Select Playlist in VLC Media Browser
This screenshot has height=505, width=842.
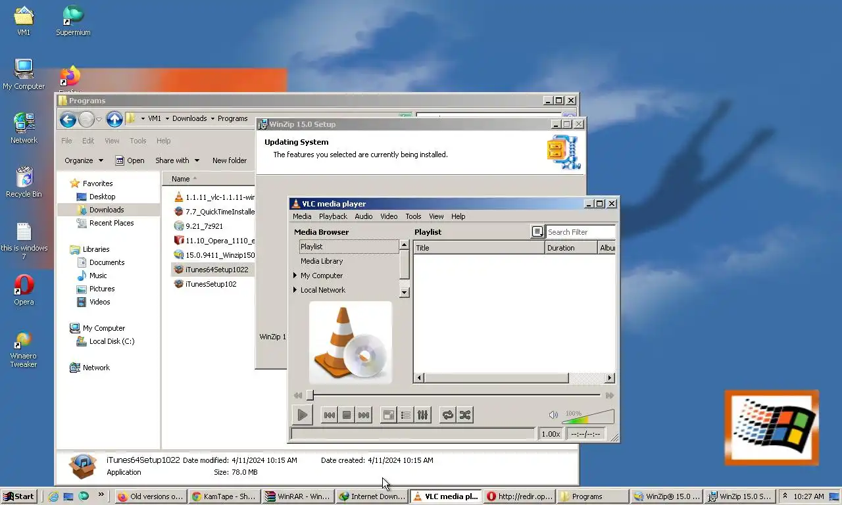click(349, 247)
